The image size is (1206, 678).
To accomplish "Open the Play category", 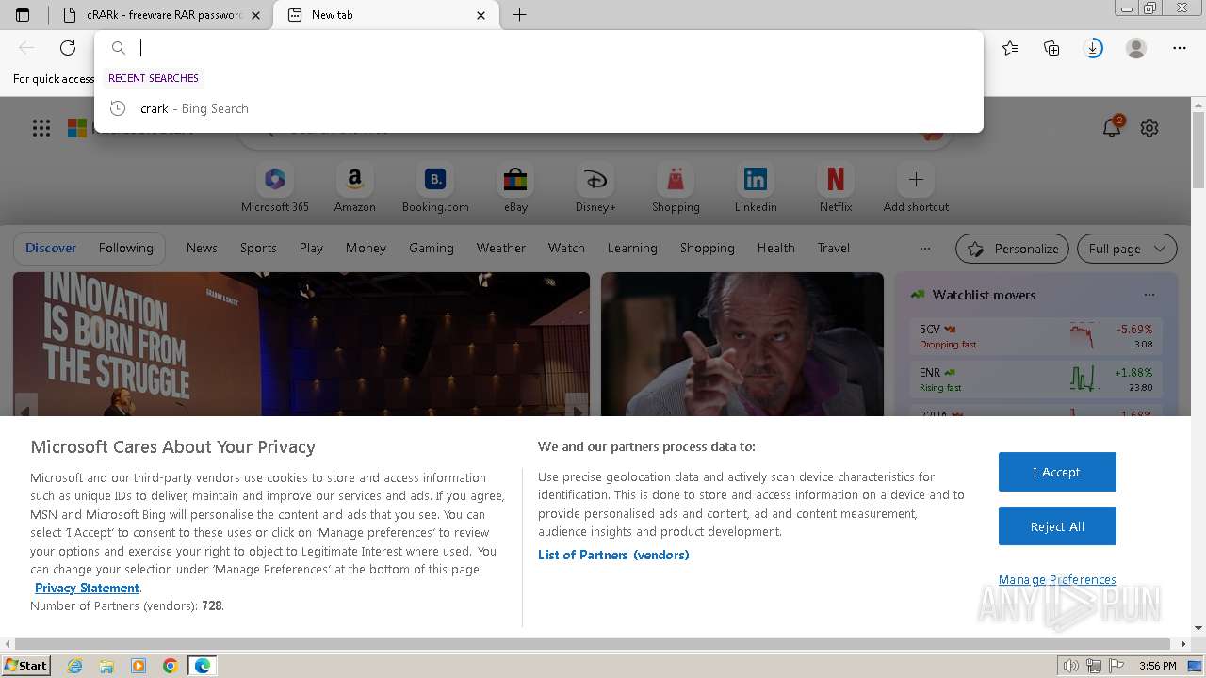I will click(x=311, y=248).
